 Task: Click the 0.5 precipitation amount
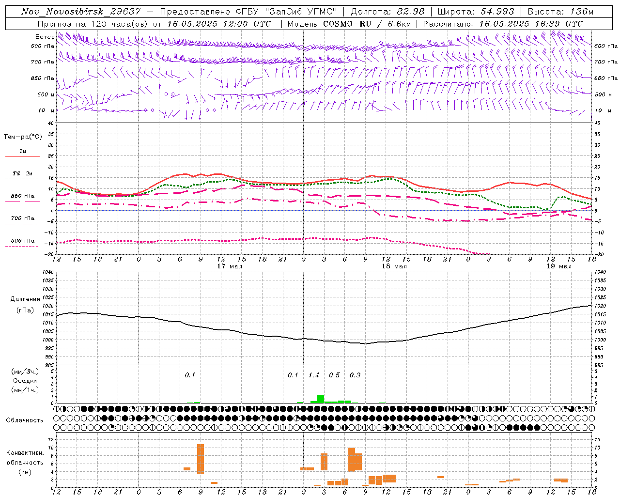334,375
